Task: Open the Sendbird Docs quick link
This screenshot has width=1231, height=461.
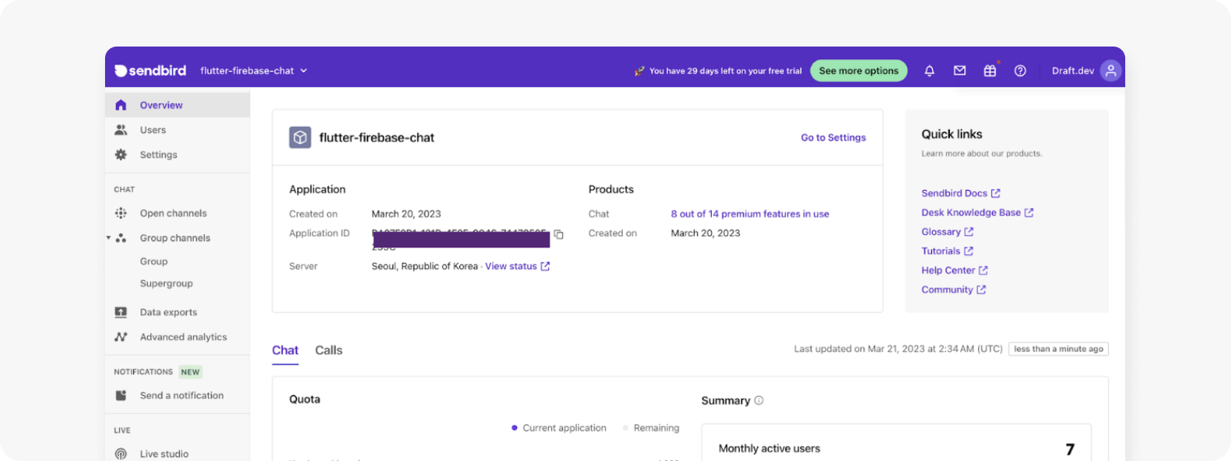Action: coord(960,194)
